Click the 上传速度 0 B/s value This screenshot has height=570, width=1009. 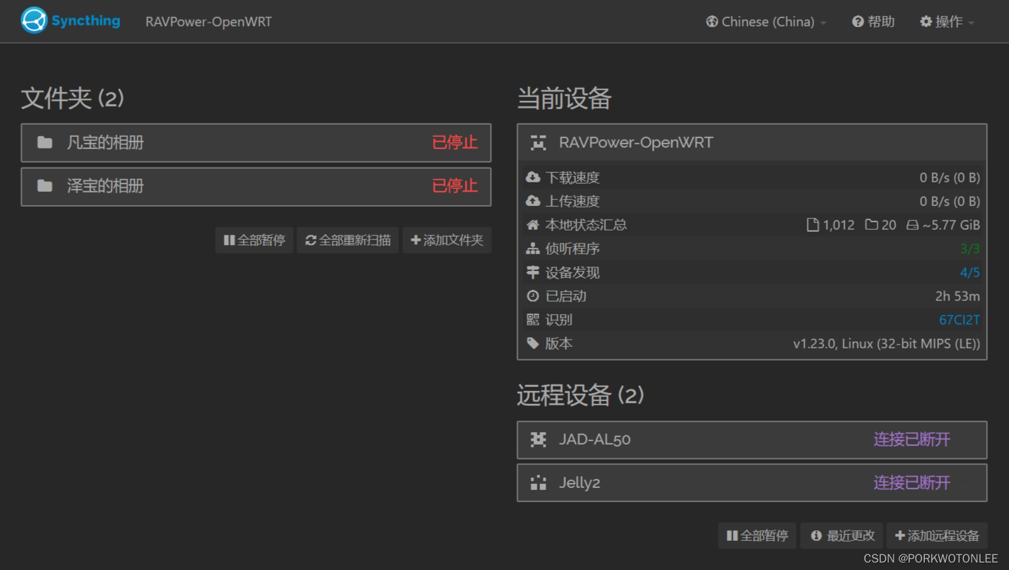949,201
